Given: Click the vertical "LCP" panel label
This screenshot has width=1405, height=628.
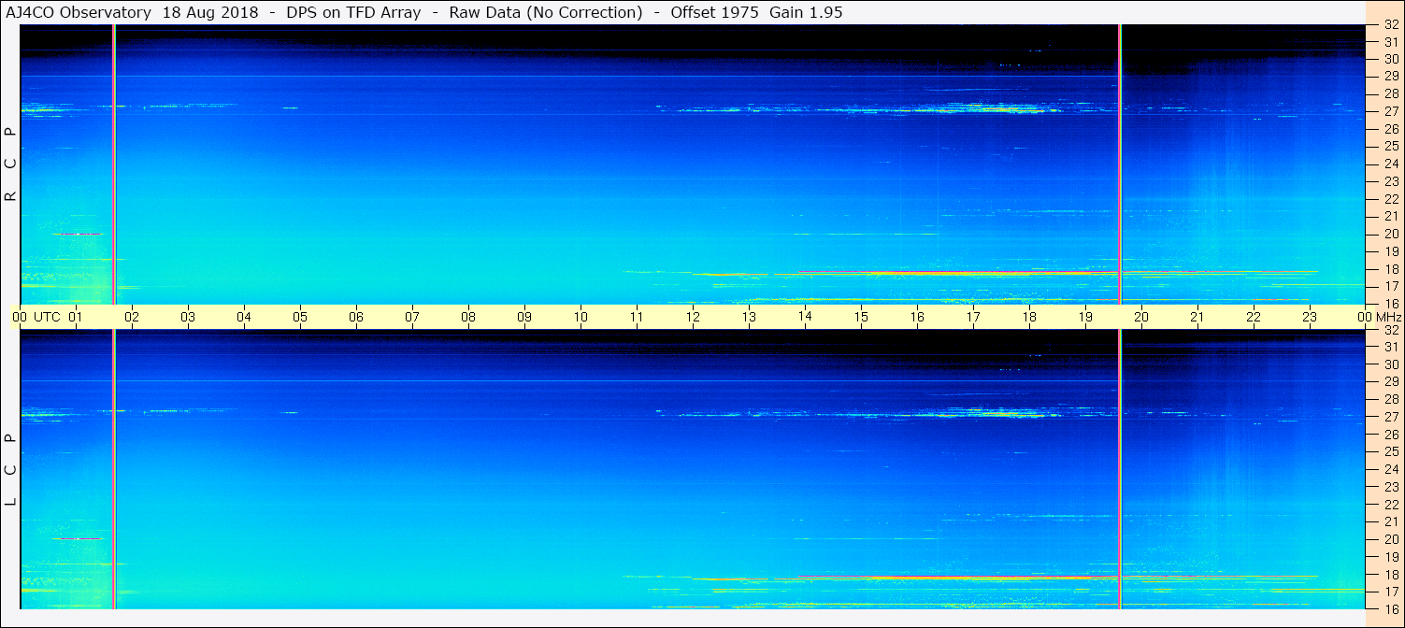Looking at the screenshot, I should pos(11,469).
